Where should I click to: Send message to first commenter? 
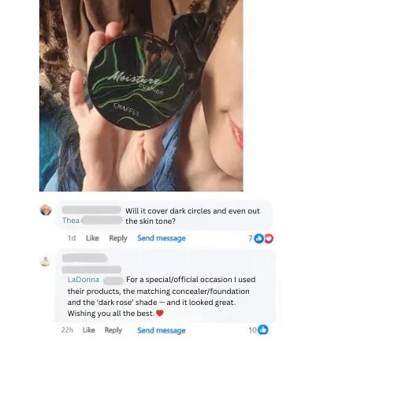(x=162, y=238)
